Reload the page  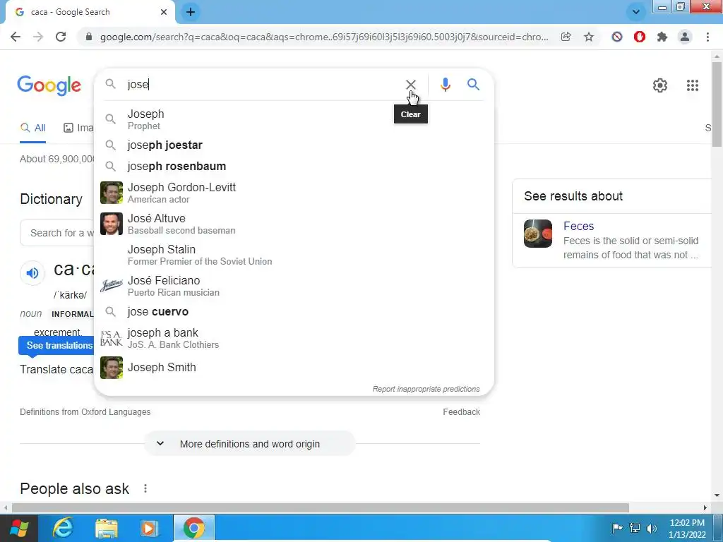(61, 37)
